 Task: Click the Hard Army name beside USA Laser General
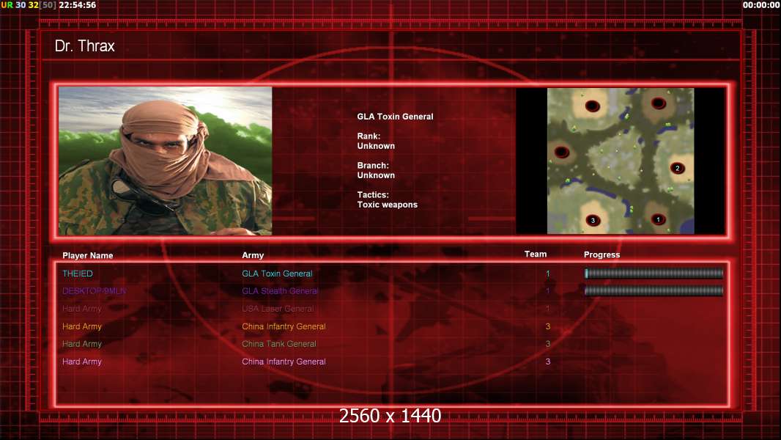pyautogui.click(x=81, y=309)
